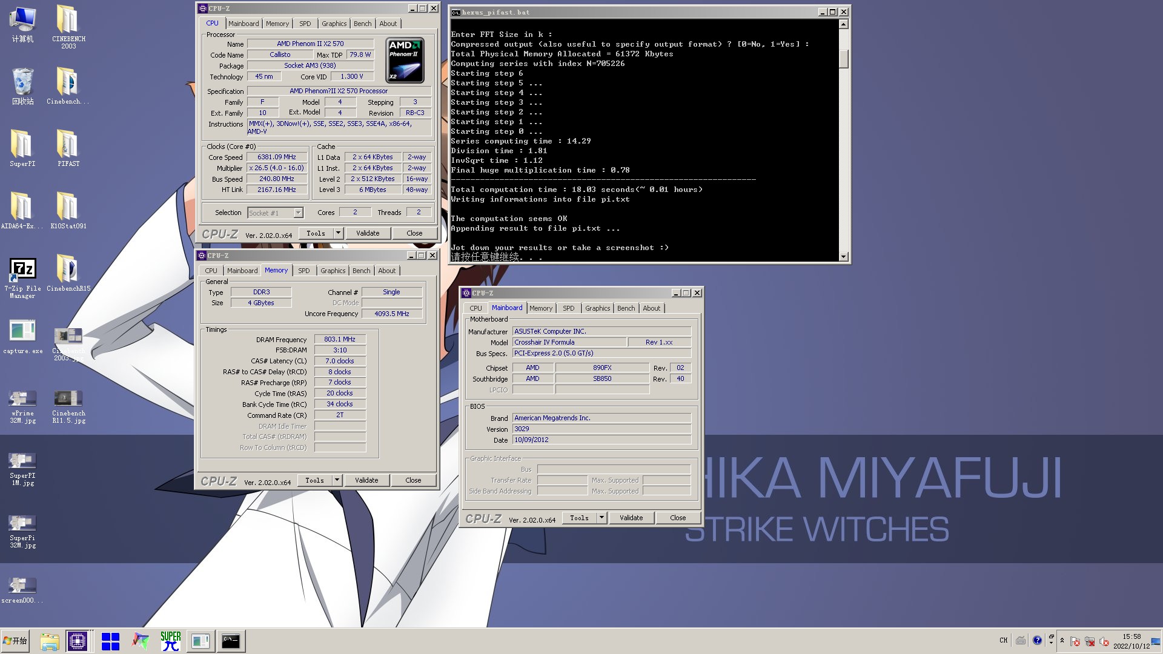Open CPU tab in CPU-Z Mainboard window
Image resolution: width=1163 pixels, height=654 pixels.
click(476, 308)
